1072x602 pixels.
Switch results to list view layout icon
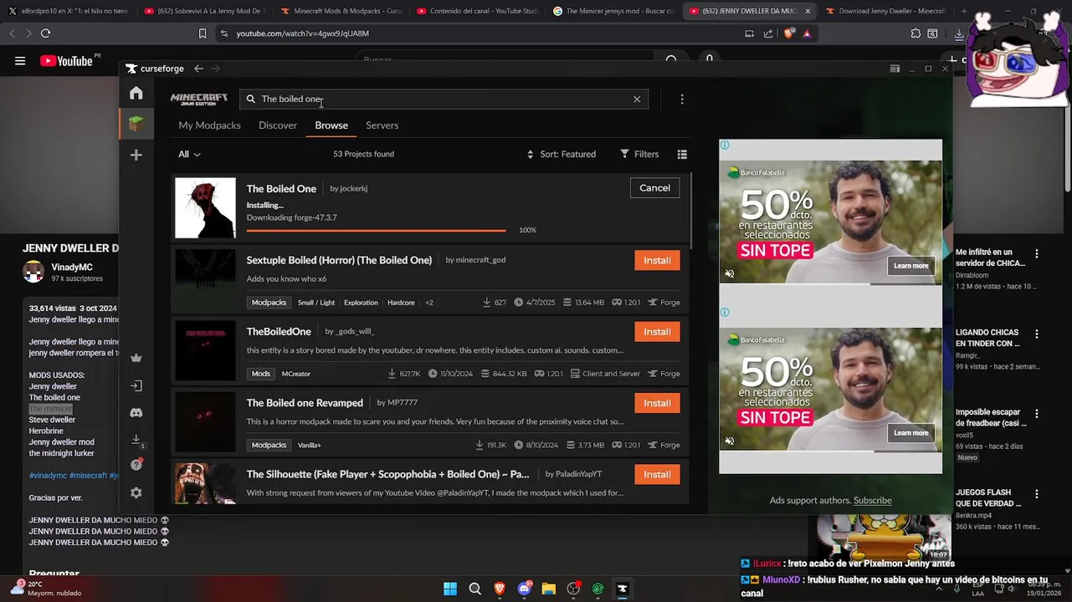coord(682,154)
